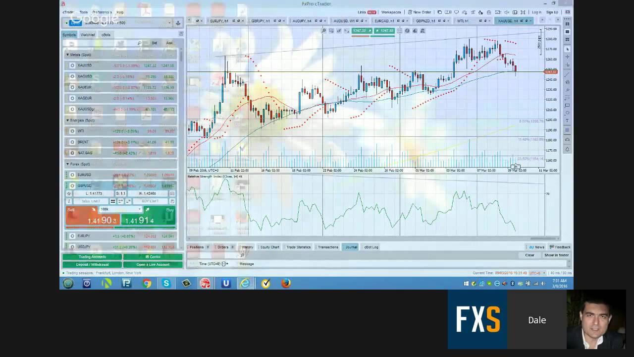634x357 pixels.
Task: Select the cursor pointer tool in the right toolbar
Action: tap(568, 49)
